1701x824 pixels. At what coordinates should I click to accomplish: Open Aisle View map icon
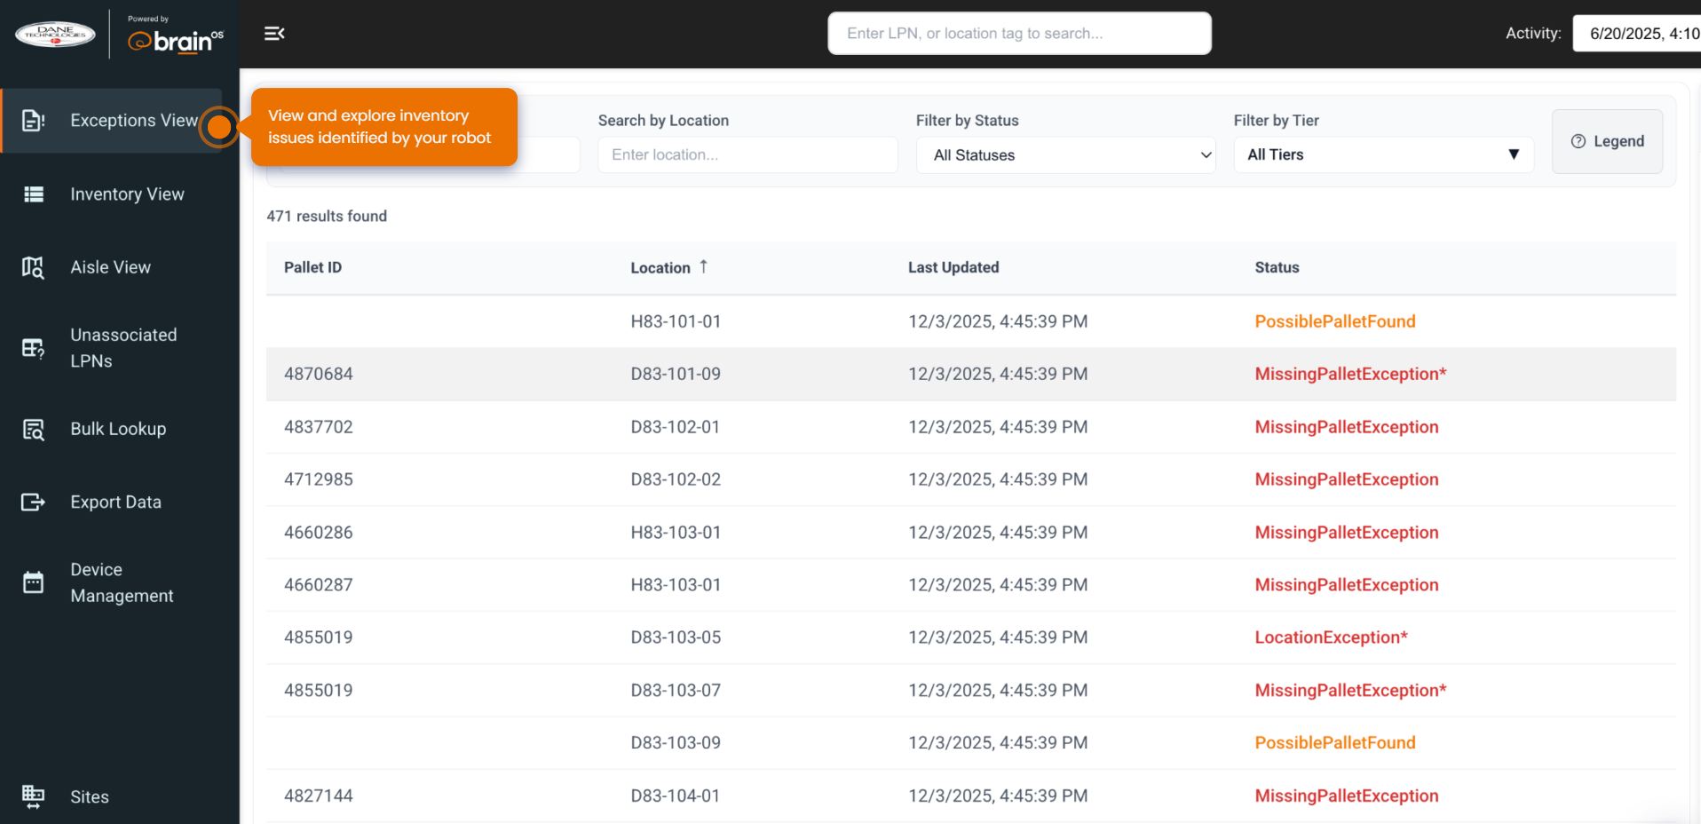pyautogui.click(x=33, y=267)
